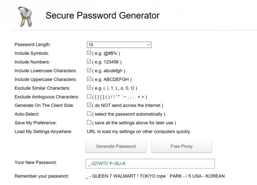Open the Password Length dropdown
The width and height of the screenshot is (257, 185).
point(118,45)
